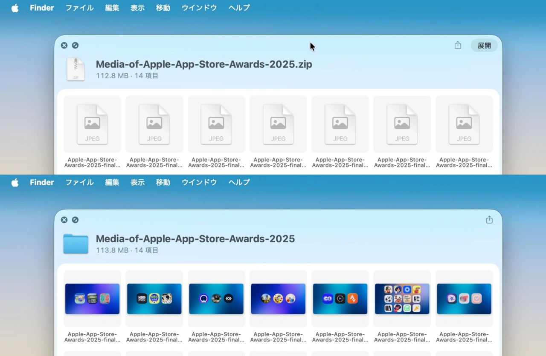Screen dimensions: 546x356
Task: Open the ファイル menu above the folder preview
Action: 79,182
